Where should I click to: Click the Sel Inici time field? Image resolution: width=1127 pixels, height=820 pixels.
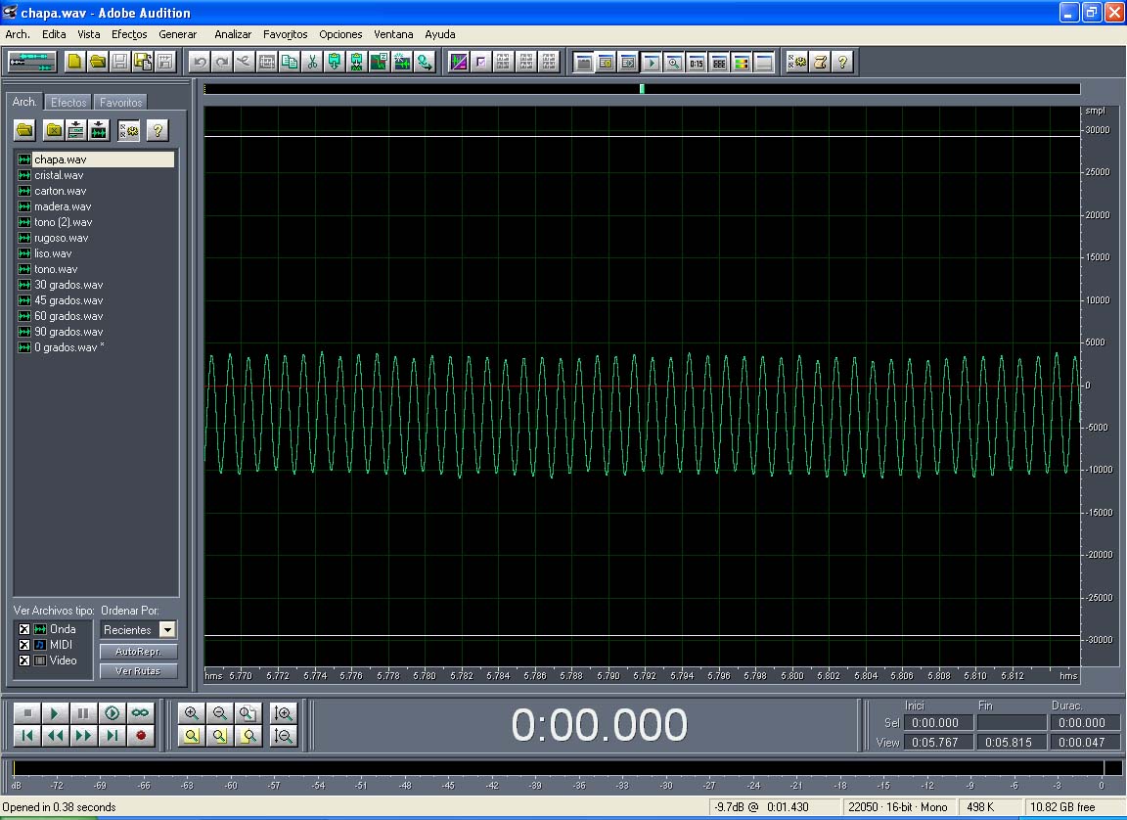[x=938, y=722]
